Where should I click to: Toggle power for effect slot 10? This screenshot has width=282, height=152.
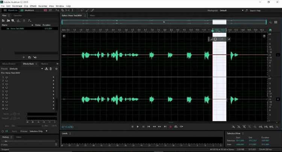click(x=7, y=109)
